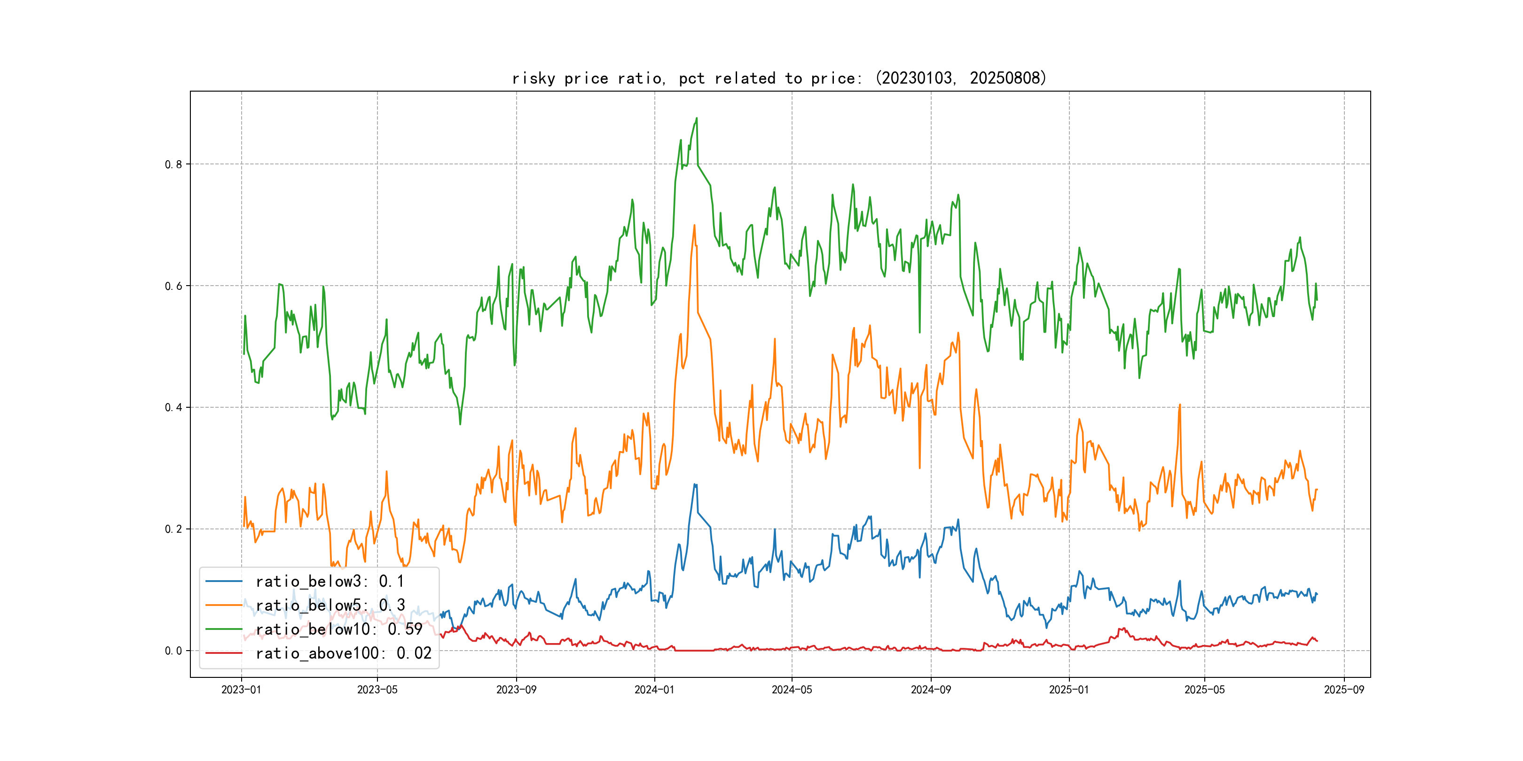Screen dimensions: 1523x761
Task: Click the 2023-09 x-axis tick label
Action: point(516,690)
